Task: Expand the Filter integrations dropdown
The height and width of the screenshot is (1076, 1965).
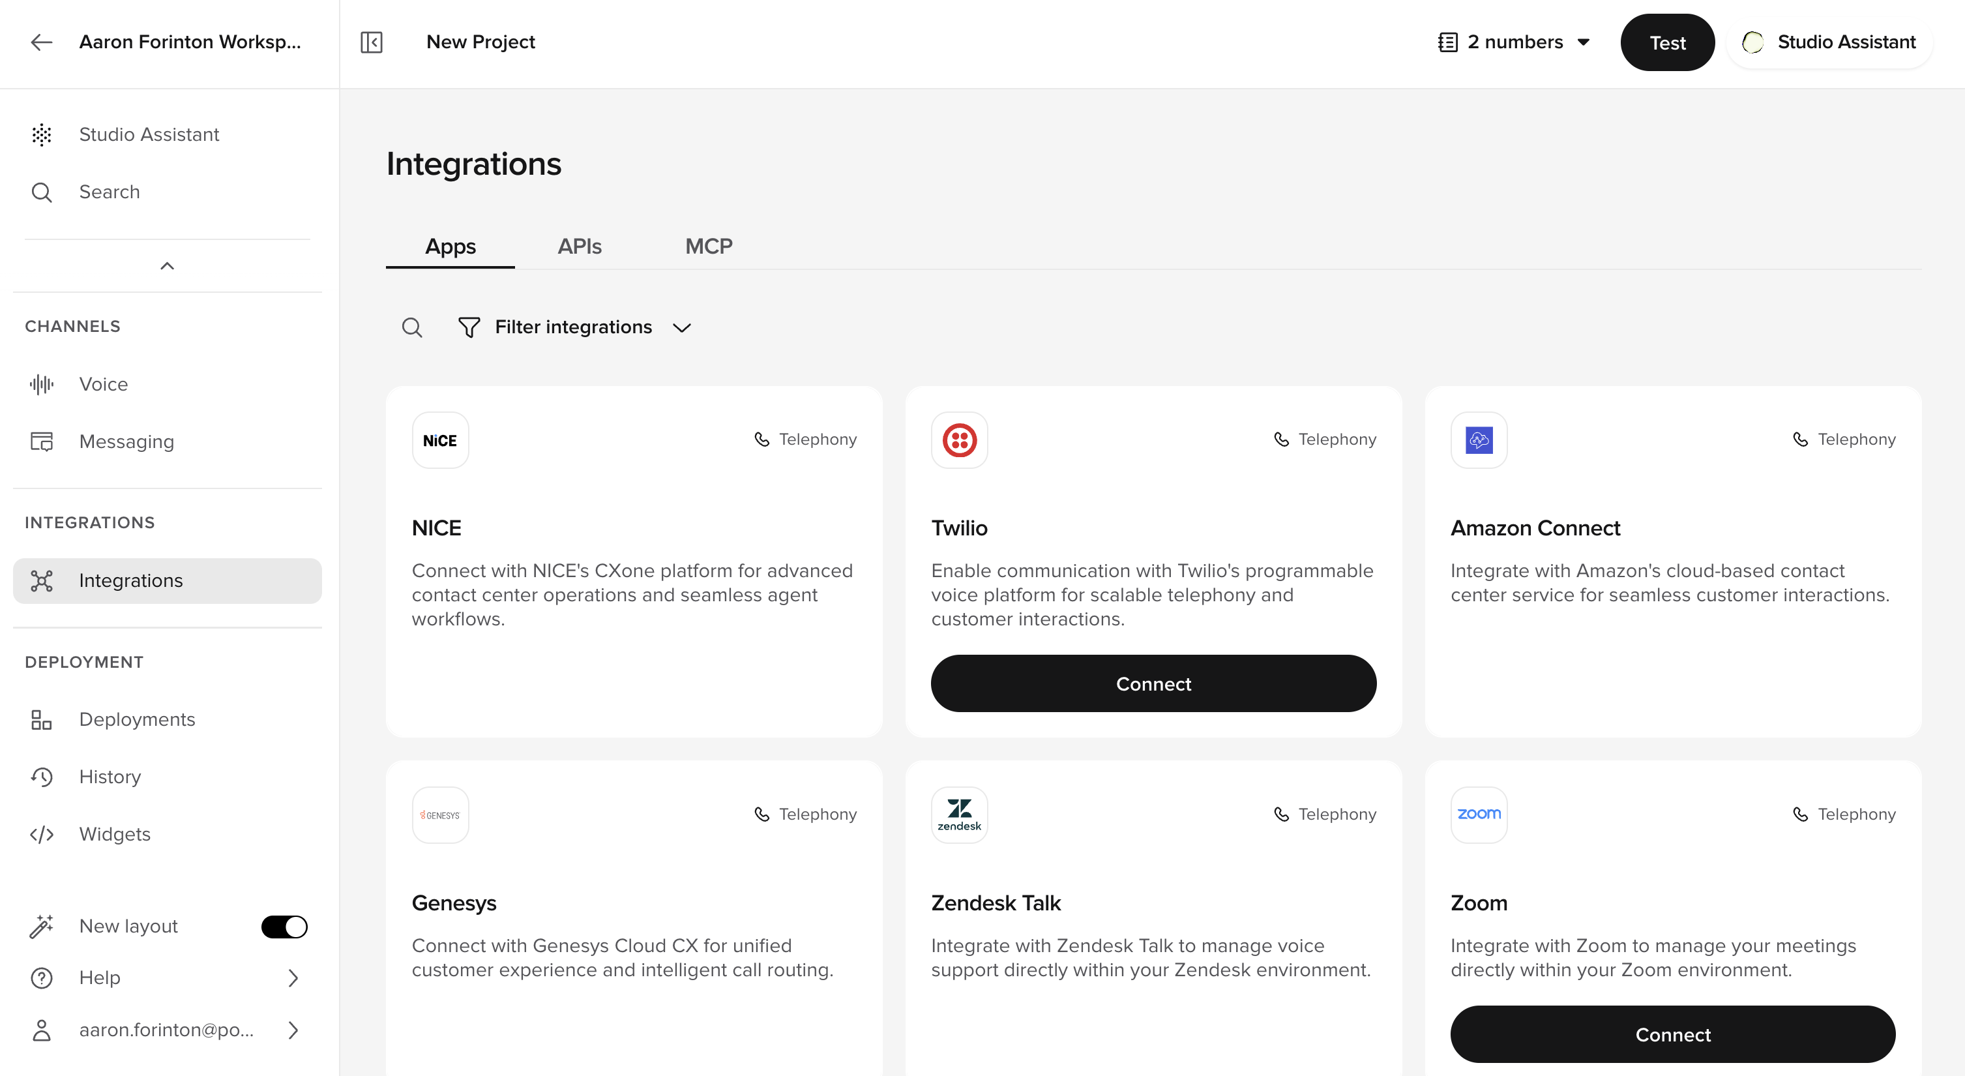Action: (574, 327)
